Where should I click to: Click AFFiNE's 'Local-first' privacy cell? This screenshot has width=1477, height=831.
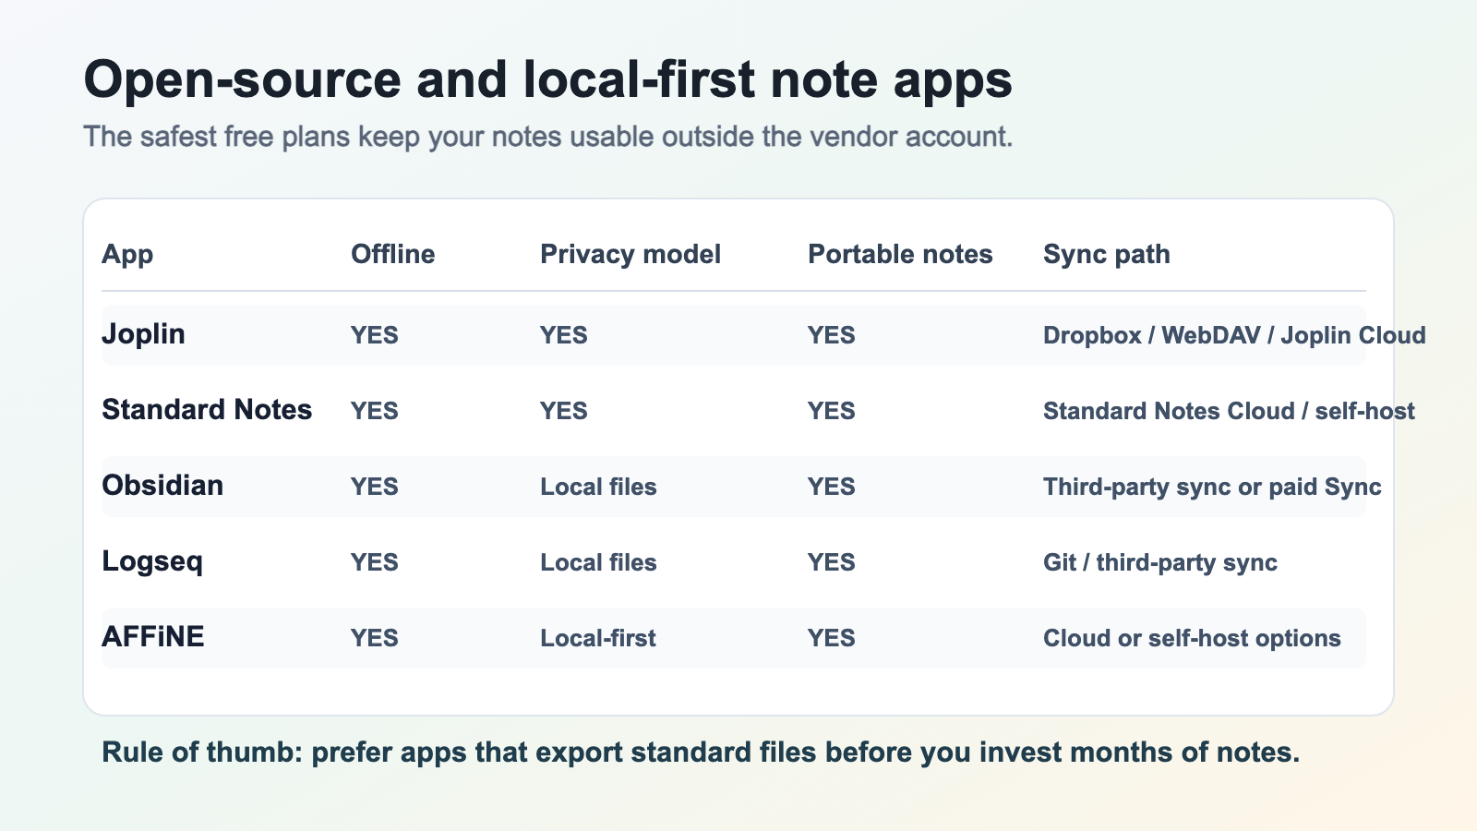click(x=598, y=638)
